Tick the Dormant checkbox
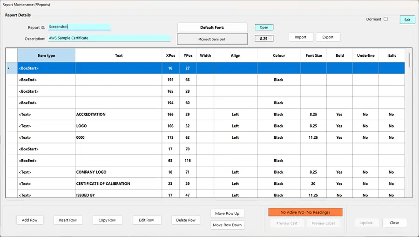The image size is (419, 237). [x=385, y=19]
